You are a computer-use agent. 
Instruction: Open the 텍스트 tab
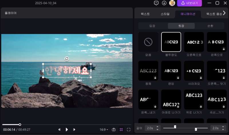145,14
